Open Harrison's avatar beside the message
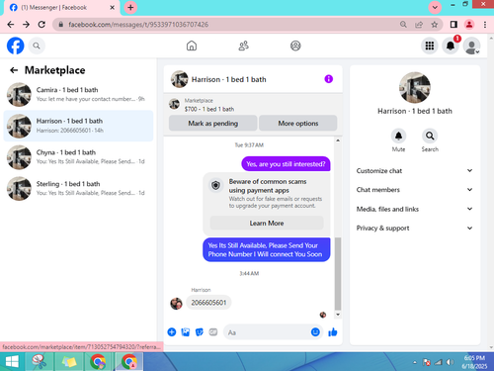 pos(176,304)
